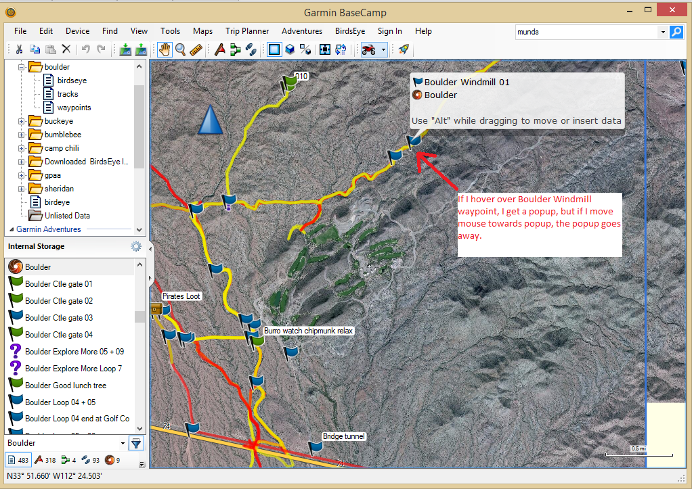This screenshot has width=692, height=489.
Task: Select the Zoom magnifier tool
Action: pyautogui.click(x=181, y=49)
